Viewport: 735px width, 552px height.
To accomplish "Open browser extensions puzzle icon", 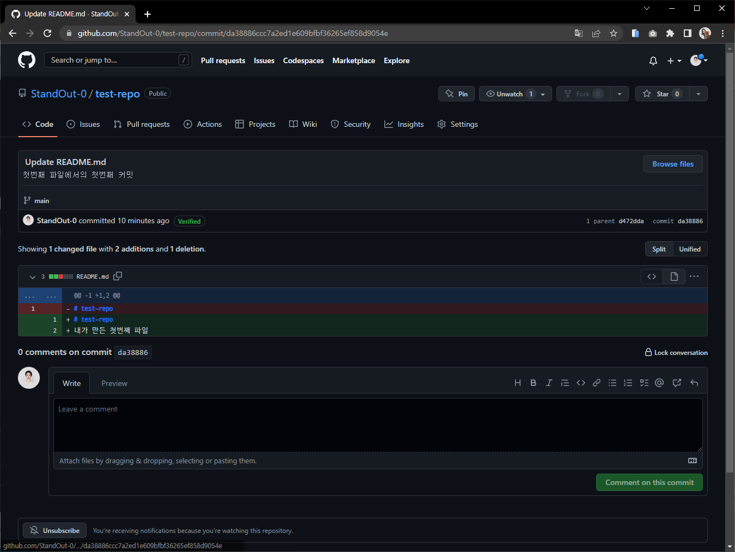I will coord(670,33).
